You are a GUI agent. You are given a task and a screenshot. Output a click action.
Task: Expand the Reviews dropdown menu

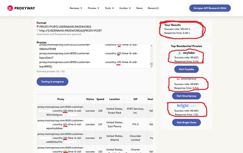(x=76, y=8)
